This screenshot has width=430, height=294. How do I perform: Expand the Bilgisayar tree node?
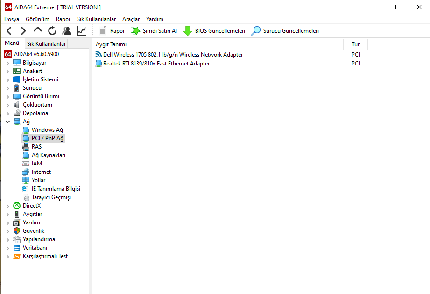coord(7,63)
